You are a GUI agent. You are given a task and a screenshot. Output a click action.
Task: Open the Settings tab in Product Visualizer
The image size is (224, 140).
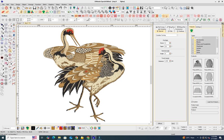click(x=198, y=27)
